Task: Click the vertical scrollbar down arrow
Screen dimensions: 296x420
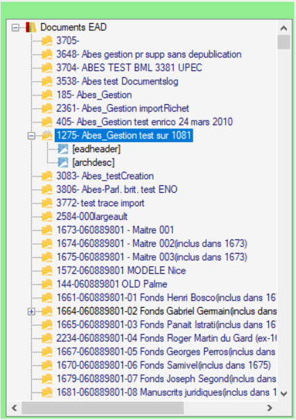Action: click(x=284, y=394)
